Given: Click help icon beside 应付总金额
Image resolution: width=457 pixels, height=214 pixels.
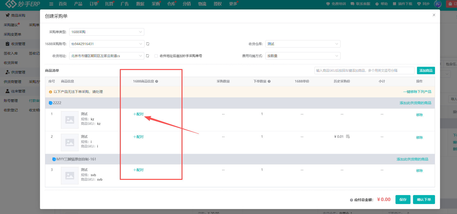Looking at the screenshot, I should click(351, 200).
